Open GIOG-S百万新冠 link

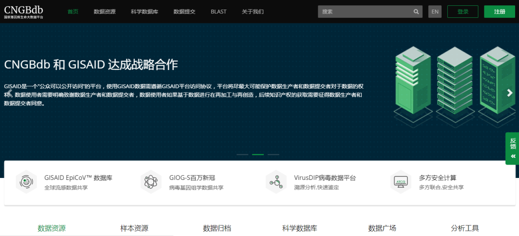[192, 178]
